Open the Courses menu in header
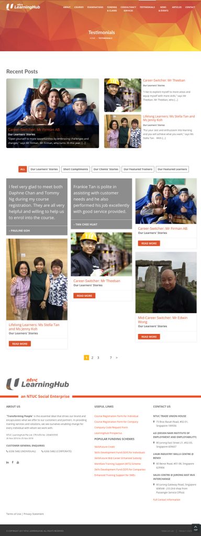 [x=79, y=7]
